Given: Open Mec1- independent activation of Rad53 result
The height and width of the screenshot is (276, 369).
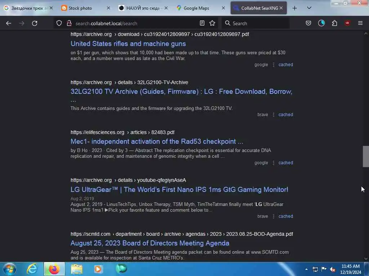Looking at the screenshot, I should (x=157, y=141).
